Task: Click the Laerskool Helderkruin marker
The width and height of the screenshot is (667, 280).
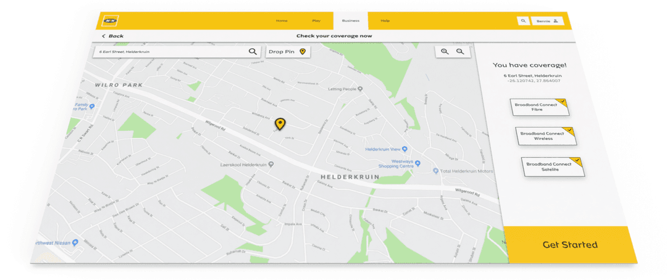Action: click(271, 164)
